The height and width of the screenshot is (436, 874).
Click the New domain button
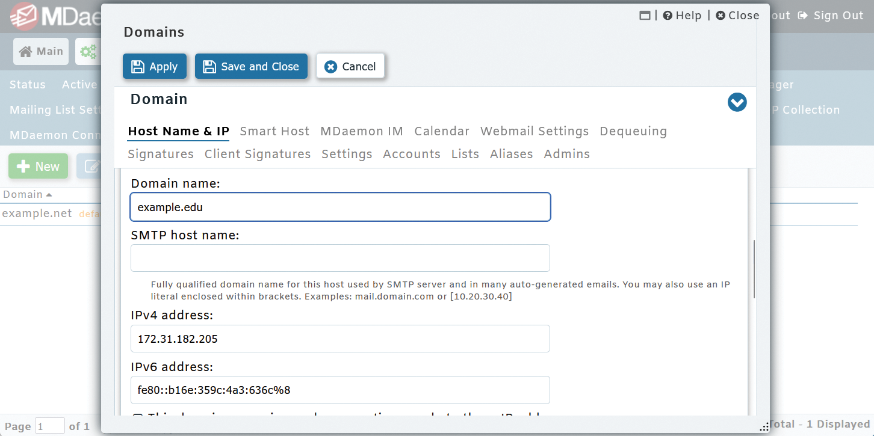coord(39,167)
